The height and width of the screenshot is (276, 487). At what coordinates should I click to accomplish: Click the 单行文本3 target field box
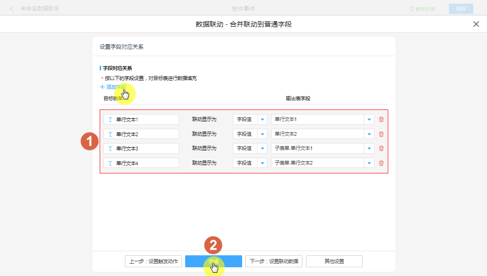(141, 149)
